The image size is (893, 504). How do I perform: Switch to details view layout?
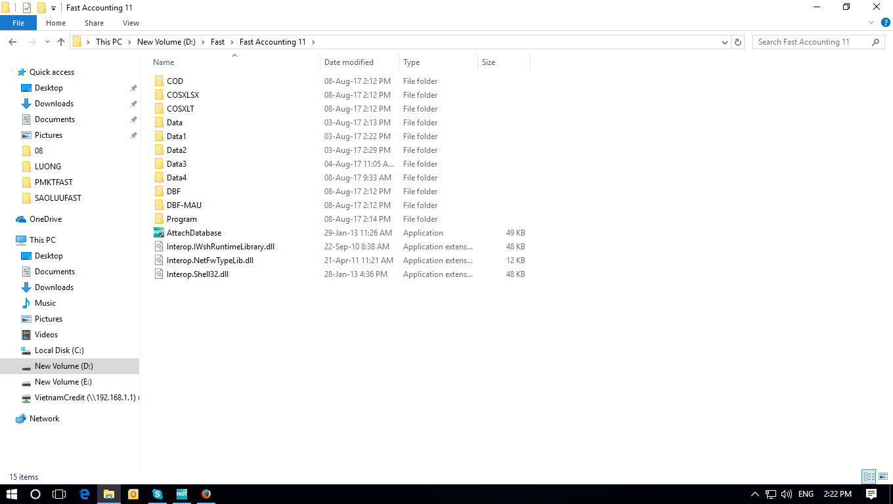(x=869, y=476)
